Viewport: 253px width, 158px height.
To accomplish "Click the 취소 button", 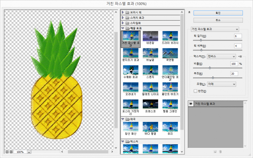I will (218, 20).
